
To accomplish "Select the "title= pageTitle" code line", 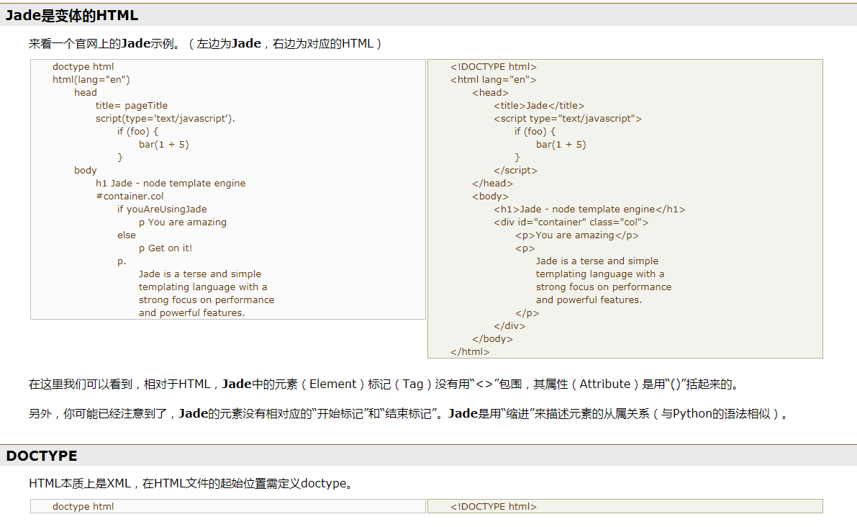I will 132,106.
